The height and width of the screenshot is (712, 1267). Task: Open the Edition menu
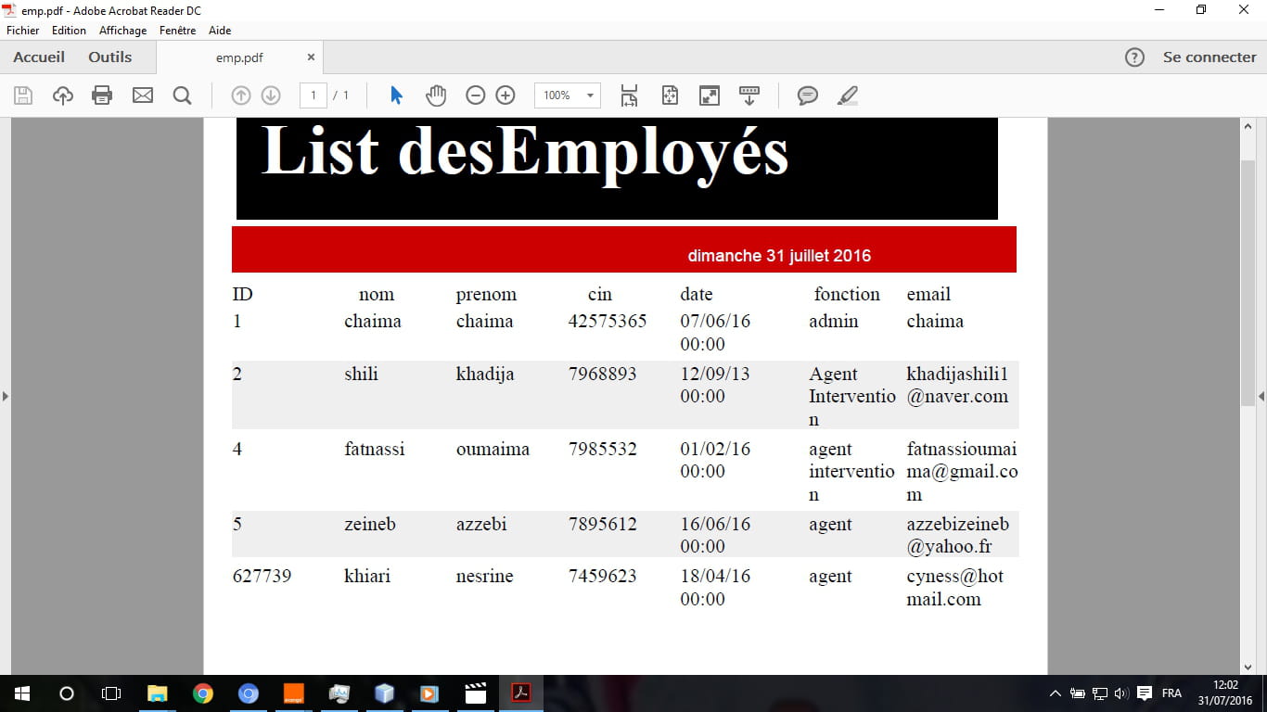click(69, 31)
